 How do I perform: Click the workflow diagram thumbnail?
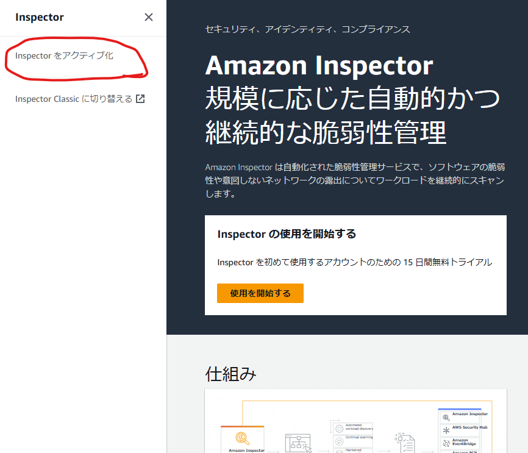click(x=355, y=427)
